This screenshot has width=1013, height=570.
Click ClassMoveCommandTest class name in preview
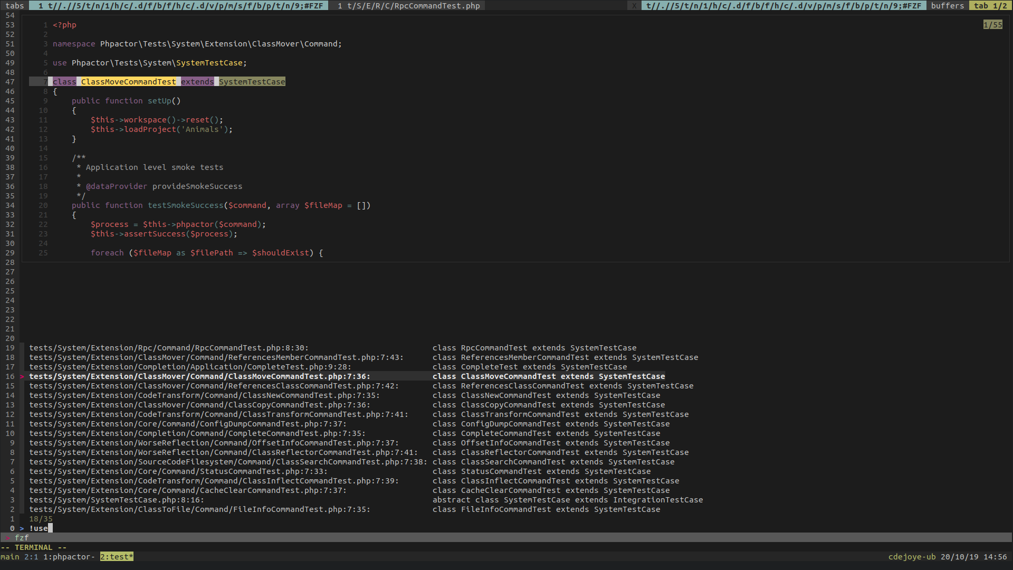point(128,82)
